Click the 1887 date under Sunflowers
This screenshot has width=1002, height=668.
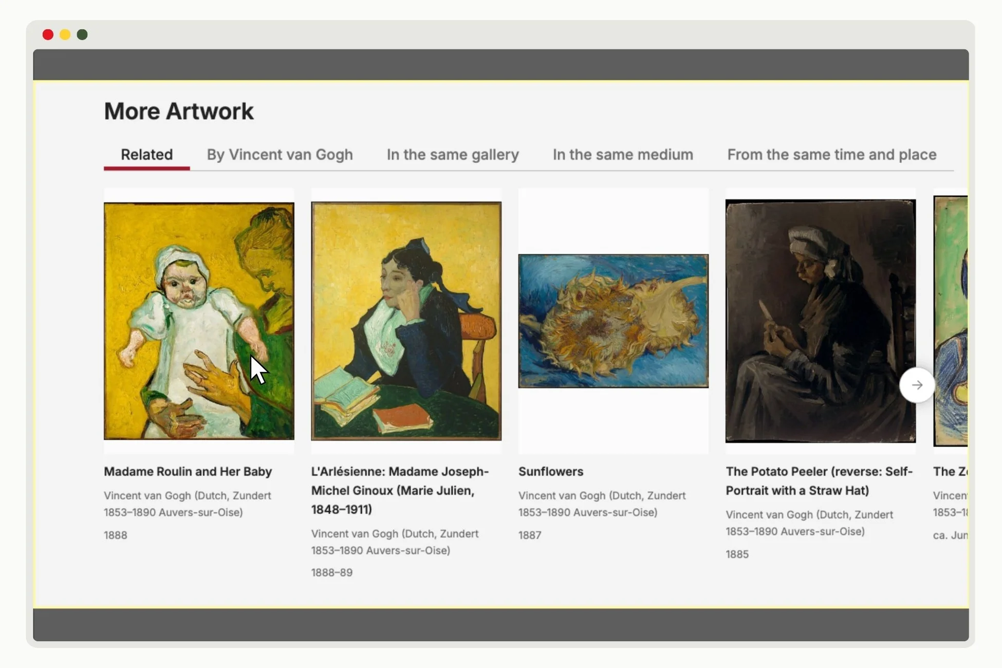click(530, 535)
